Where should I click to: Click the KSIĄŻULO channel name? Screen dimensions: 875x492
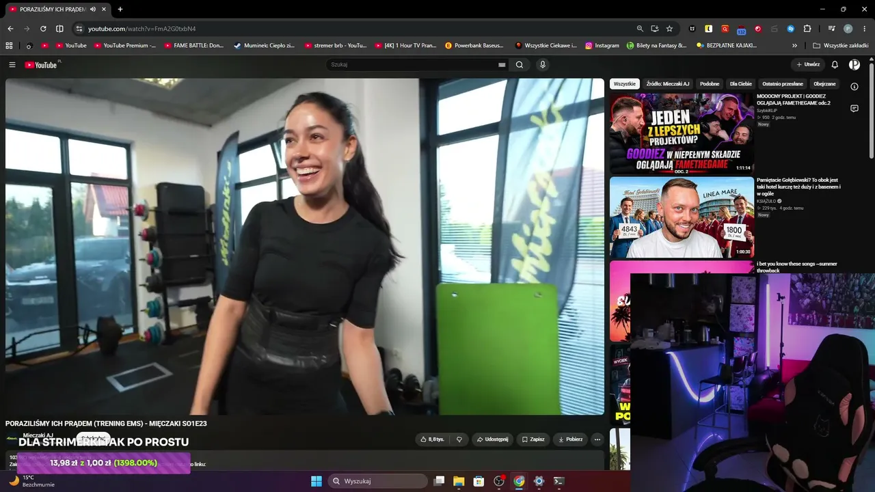point(766,201)
